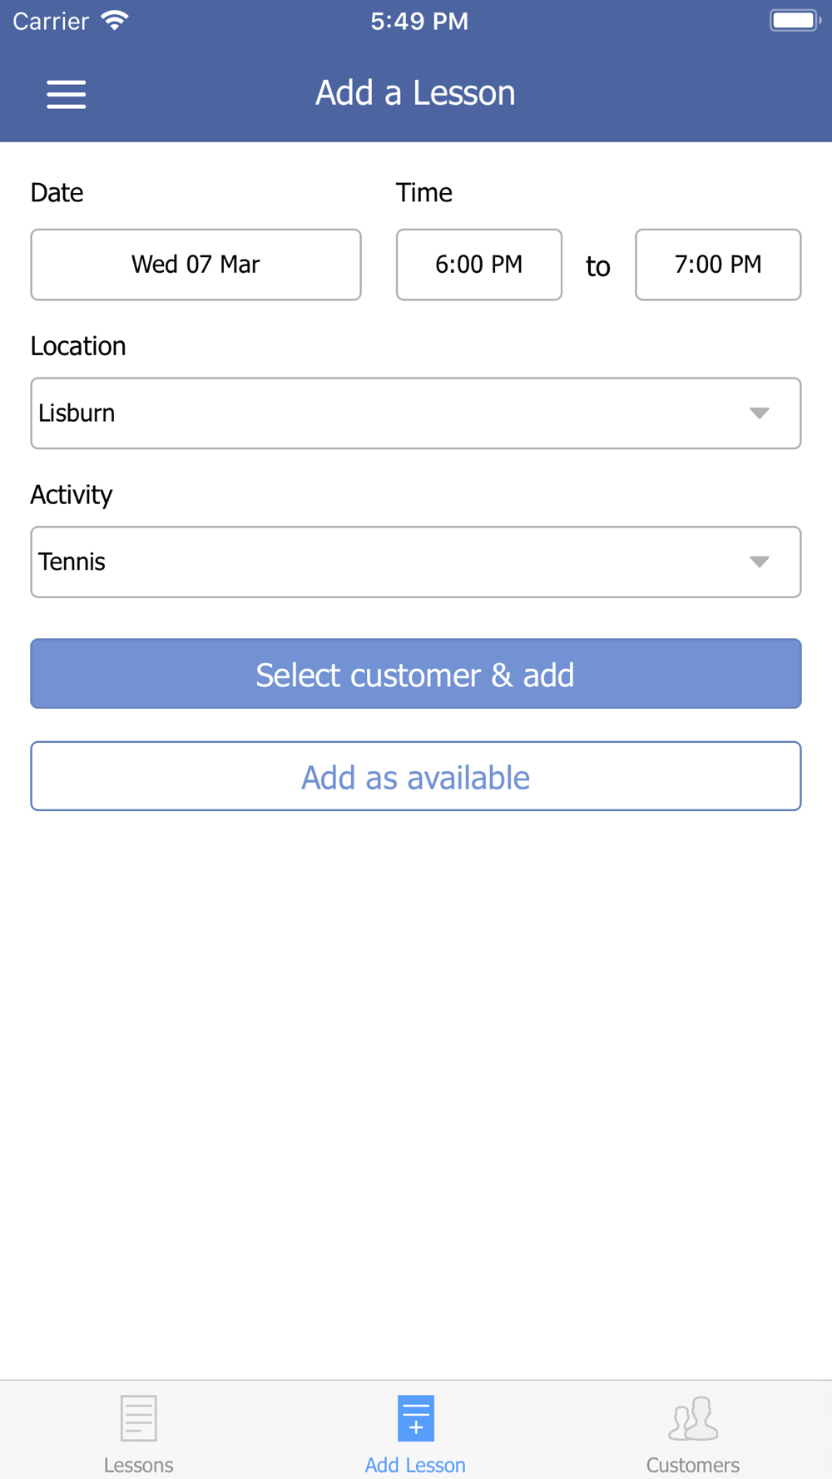Tap the Customers people icon
This screenshot has width=832, height=1479.
tap(692, 1417)
